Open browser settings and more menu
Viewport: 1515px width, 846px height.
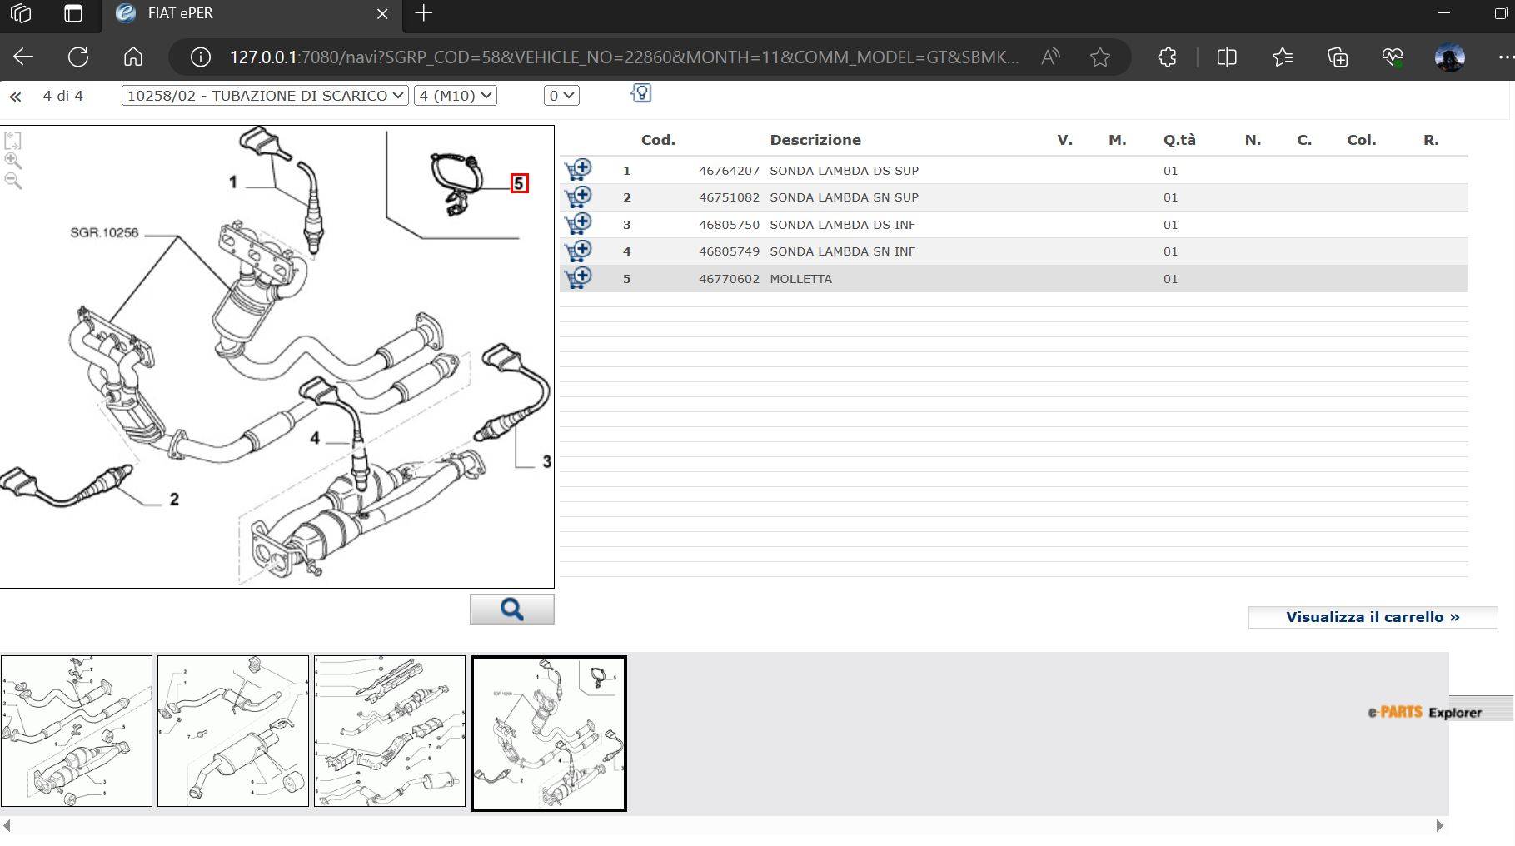(x=1504, y=57)
